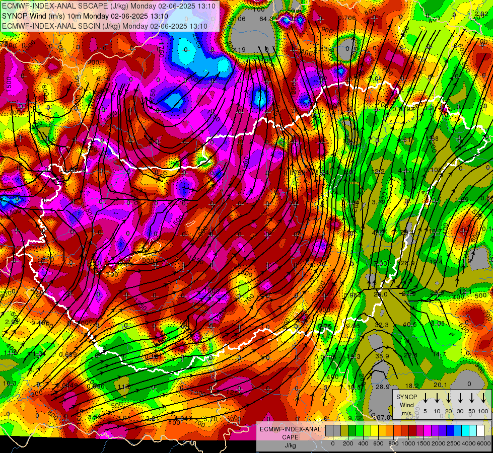Click the 20.1 value on the map
The width and height of the screenshot is (493, 453).
[440, 385]
